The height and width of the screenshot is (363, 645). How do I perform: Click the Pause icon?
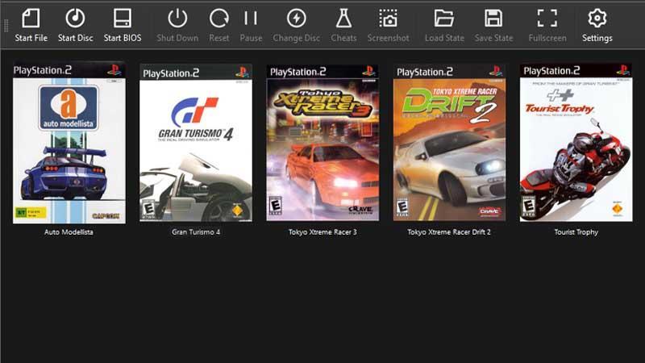pos(251,19)
